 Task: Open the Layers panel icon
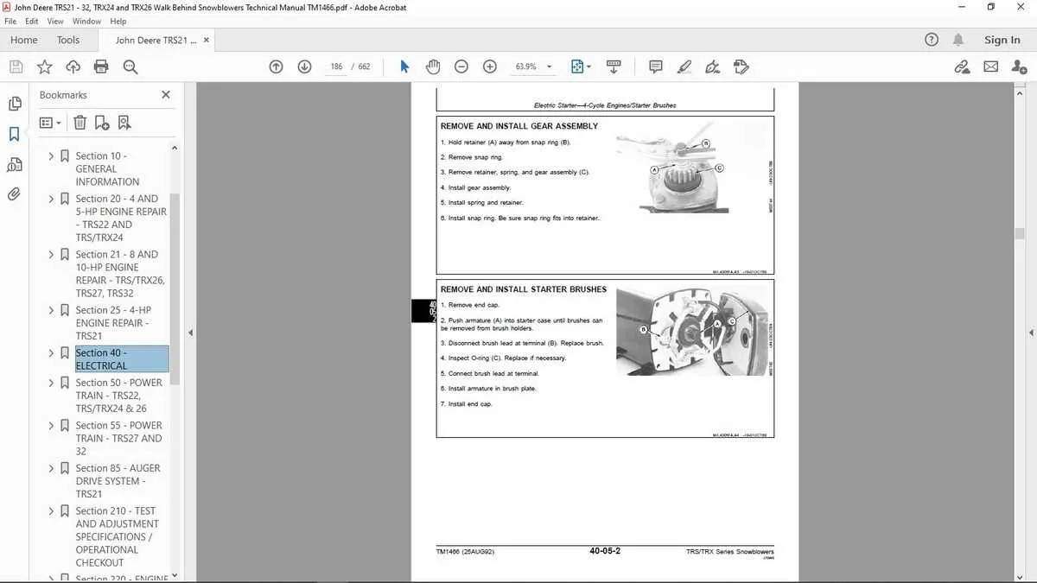(15, 164)
